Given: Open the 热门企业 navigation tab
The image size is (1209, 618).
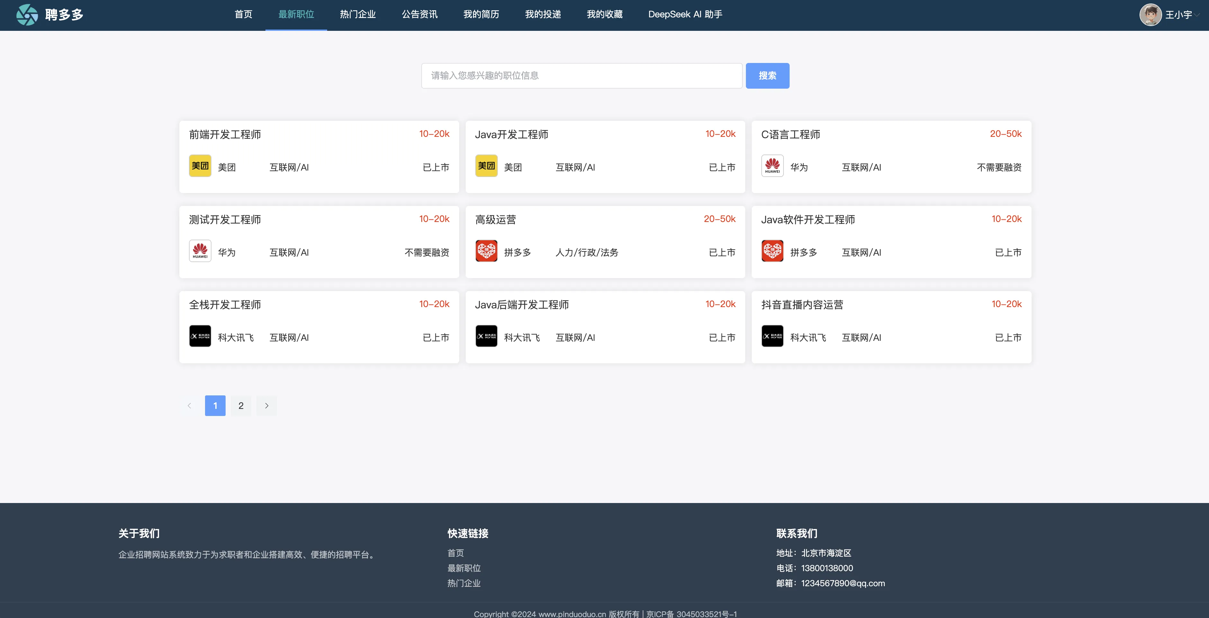Looking at the screenshot, I should pos(358,14).
